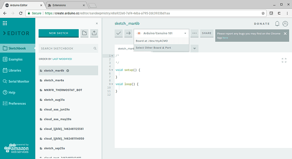Image resolution: width=292 pixels, height=159 pixels.
Task: Click the import sketch upload icon
Action: 94,33
